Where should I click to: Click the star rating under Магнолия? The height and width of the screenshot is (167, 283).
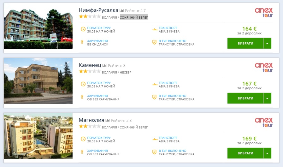pos(90,126)
